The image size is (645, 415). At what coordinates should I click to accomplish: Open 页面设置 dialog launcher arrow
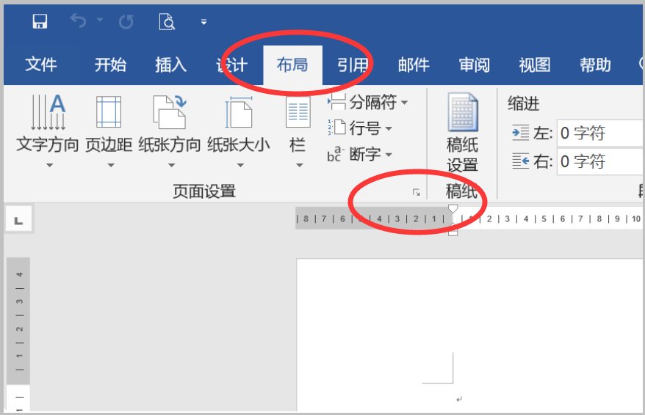pyautogui.click(x=417, y=192)
